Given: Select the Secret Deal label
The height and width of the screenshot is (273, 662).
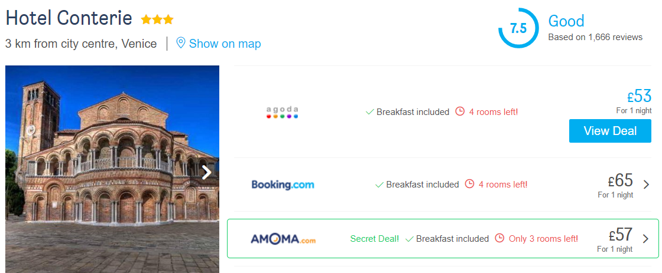Looking at the screenshot, I should click(375, 238).
